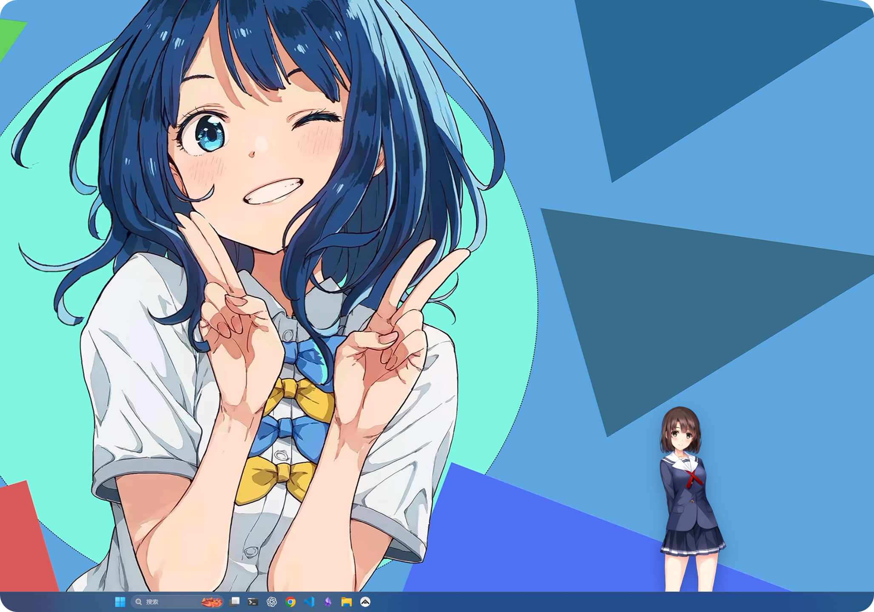Open the round black-and-white app icon
Screen dimensions: 874x612
click(x=365, y=602)
